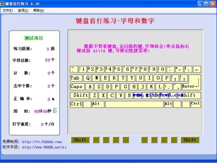Click the W key
This screenshot has height=163, width=217.
point(96,78)
